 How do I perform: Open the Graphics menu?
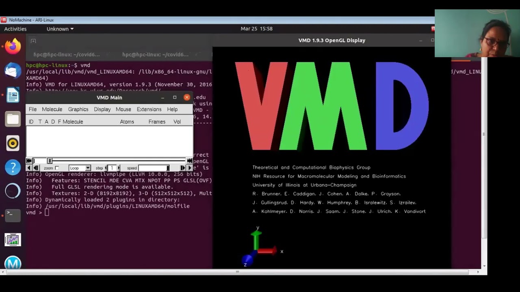pyautogui.click(x=78, y=109)
